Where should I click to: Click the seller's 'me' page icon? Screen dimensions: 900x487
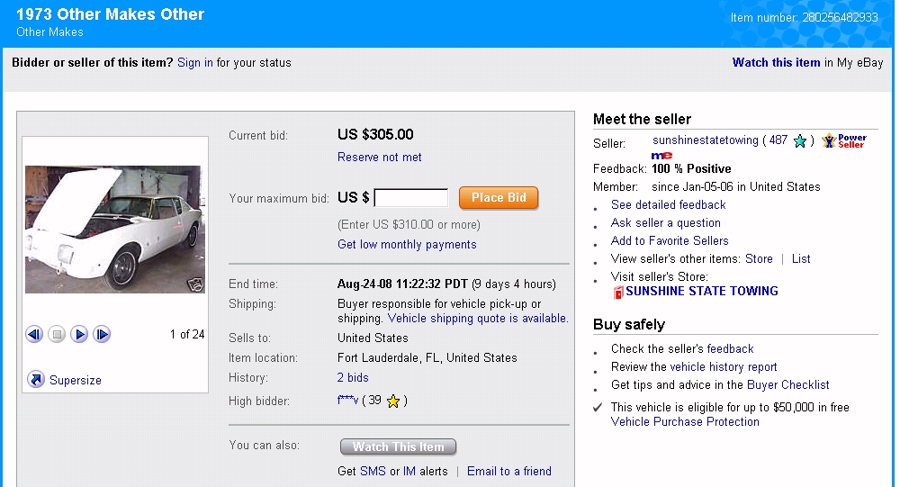pyautogui.click(x=661, y=156)
